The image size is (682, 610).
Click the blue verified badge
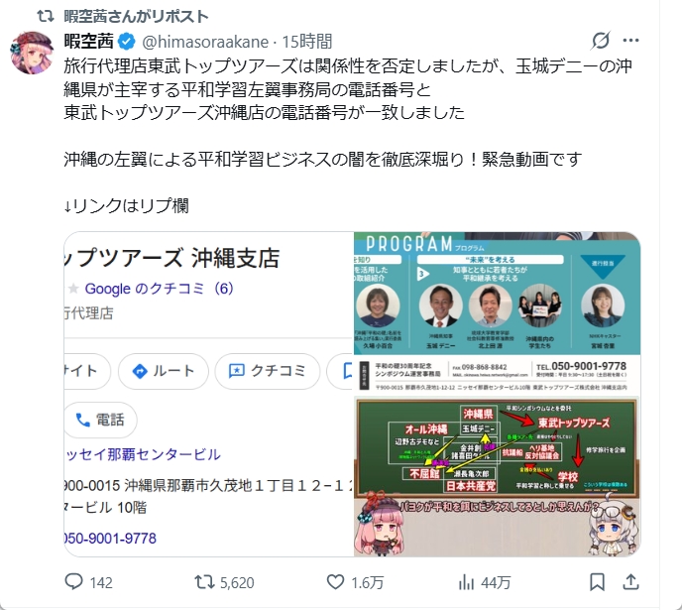pyautogui.click(x=127, y=42)
